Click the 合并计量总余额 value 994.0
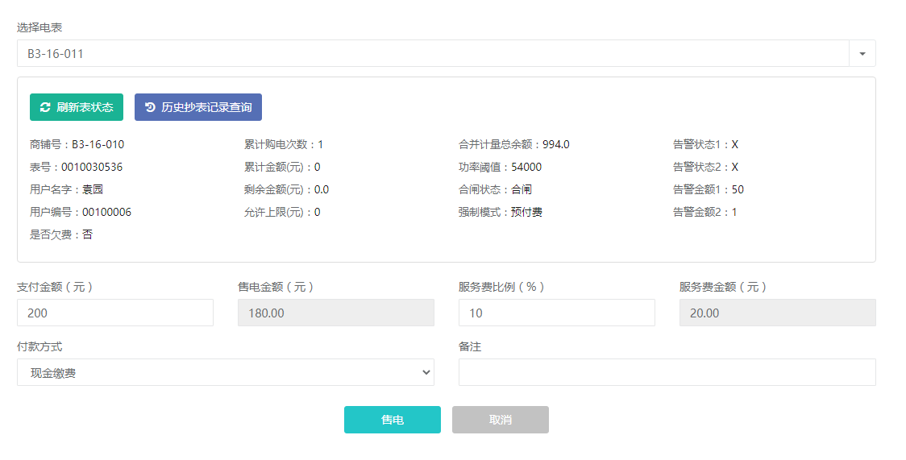The image size is (906, 460). click(x=556, y=145)
